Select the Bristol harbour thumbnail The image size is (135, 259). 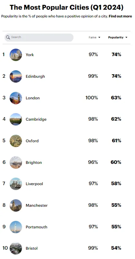click(16, 248)
